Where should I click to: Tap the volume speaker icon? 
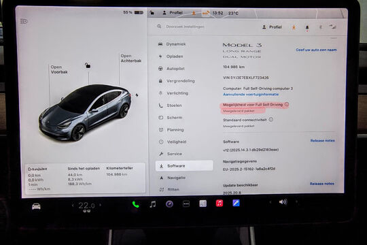tap(283, 202)
